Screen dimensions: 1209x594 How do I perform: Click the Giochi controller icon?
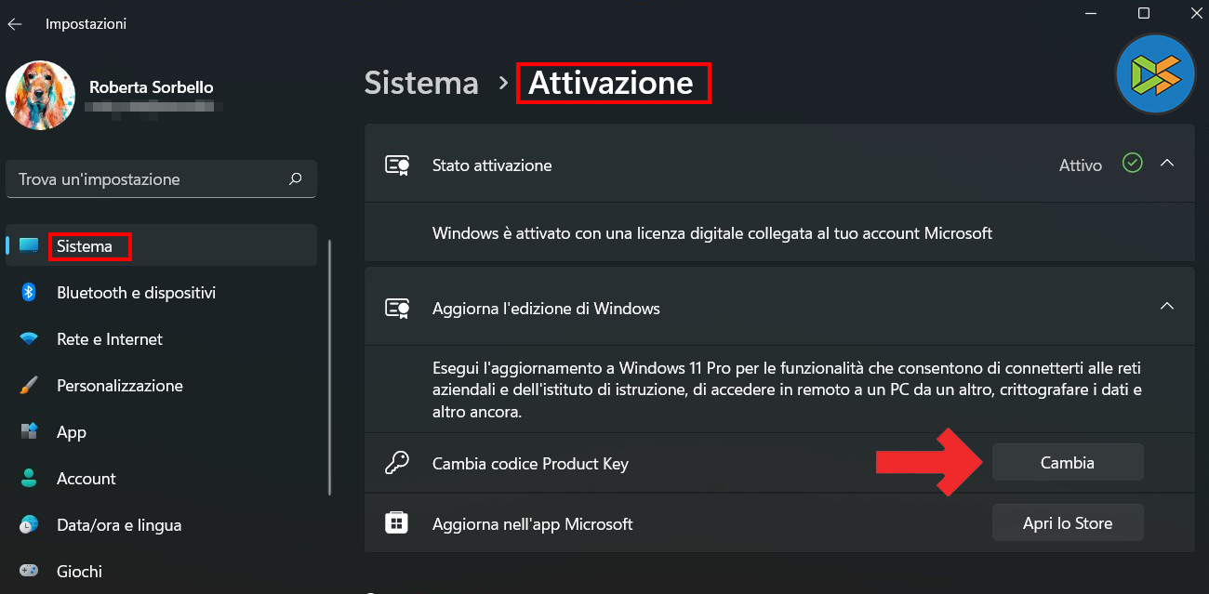(29, 571)
